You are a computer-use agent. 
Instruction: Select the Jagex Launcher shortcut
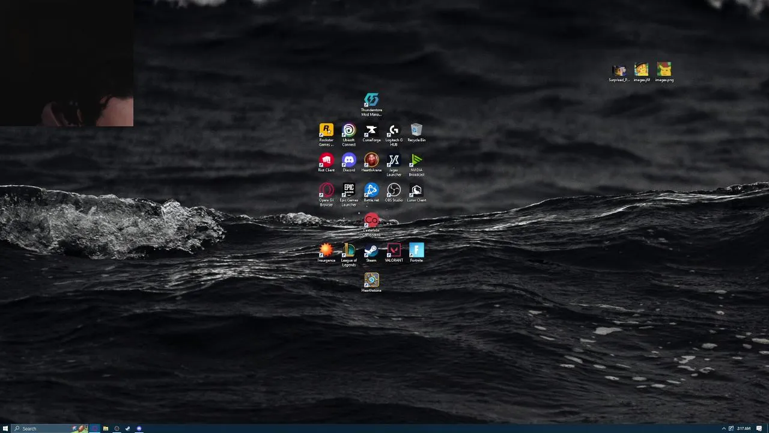coord(394,165)
